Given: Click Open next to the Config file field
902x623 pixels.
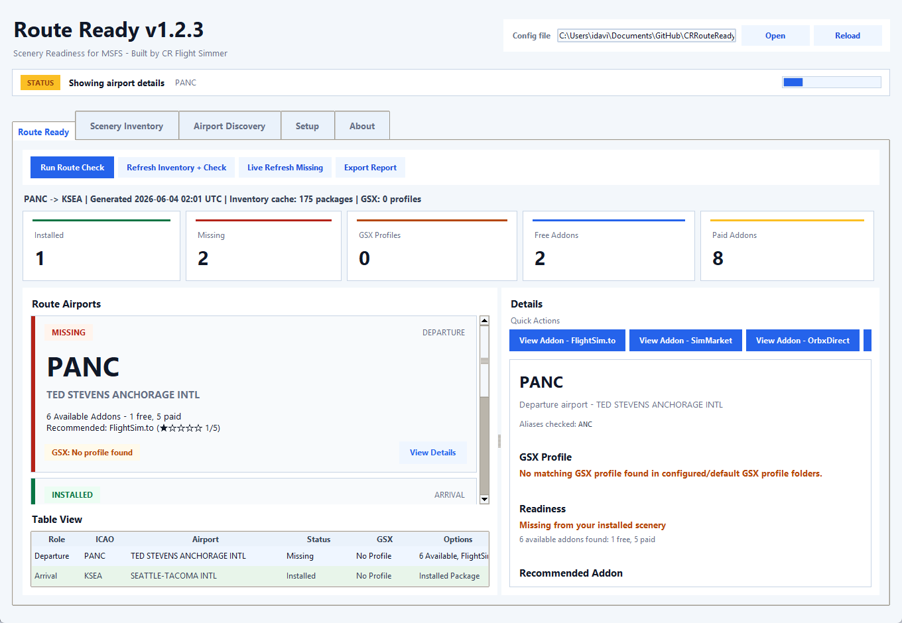Looking at the screenshot, I should [775, 36].
